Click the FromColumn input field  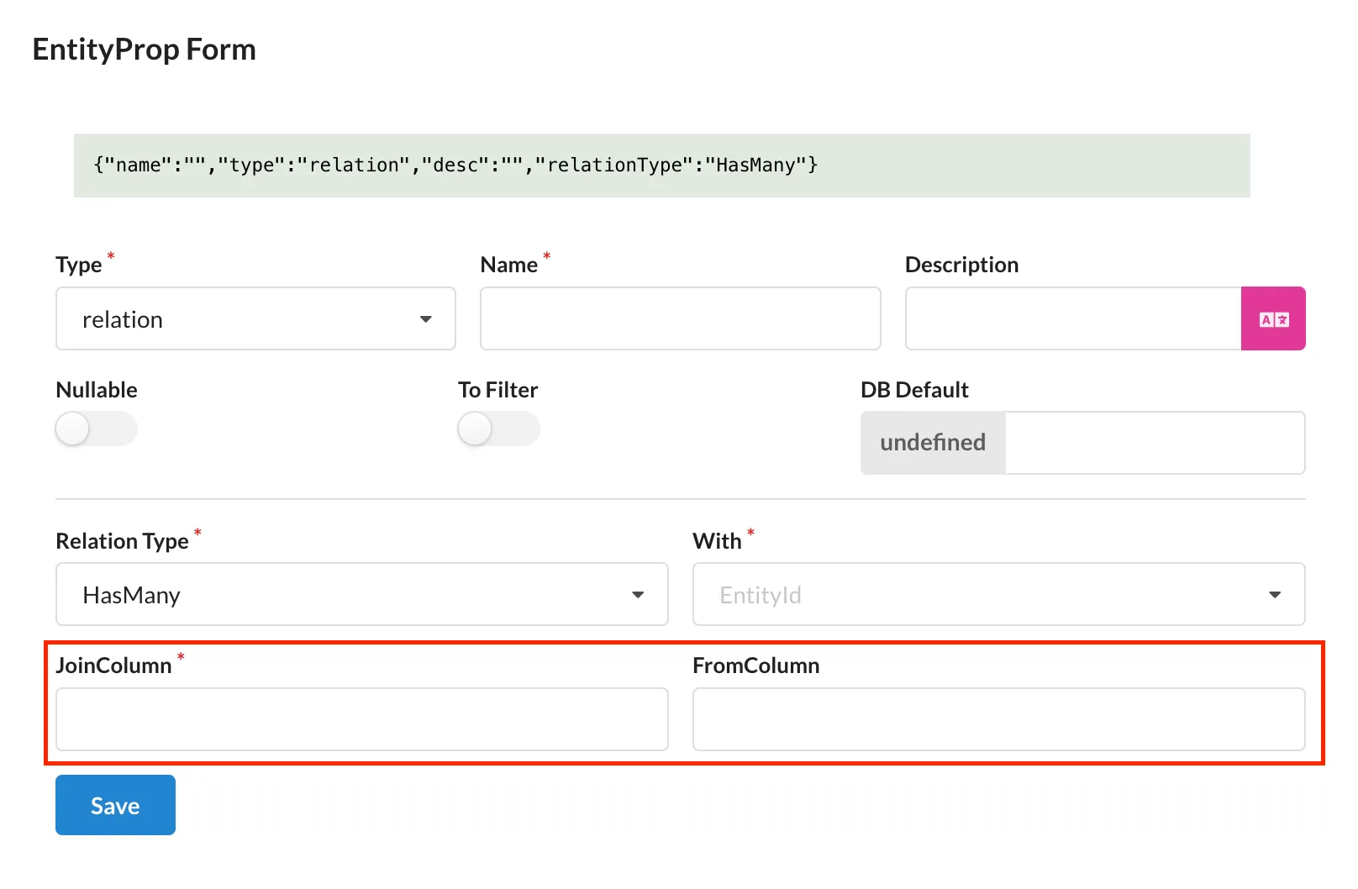tap(997, 719)
